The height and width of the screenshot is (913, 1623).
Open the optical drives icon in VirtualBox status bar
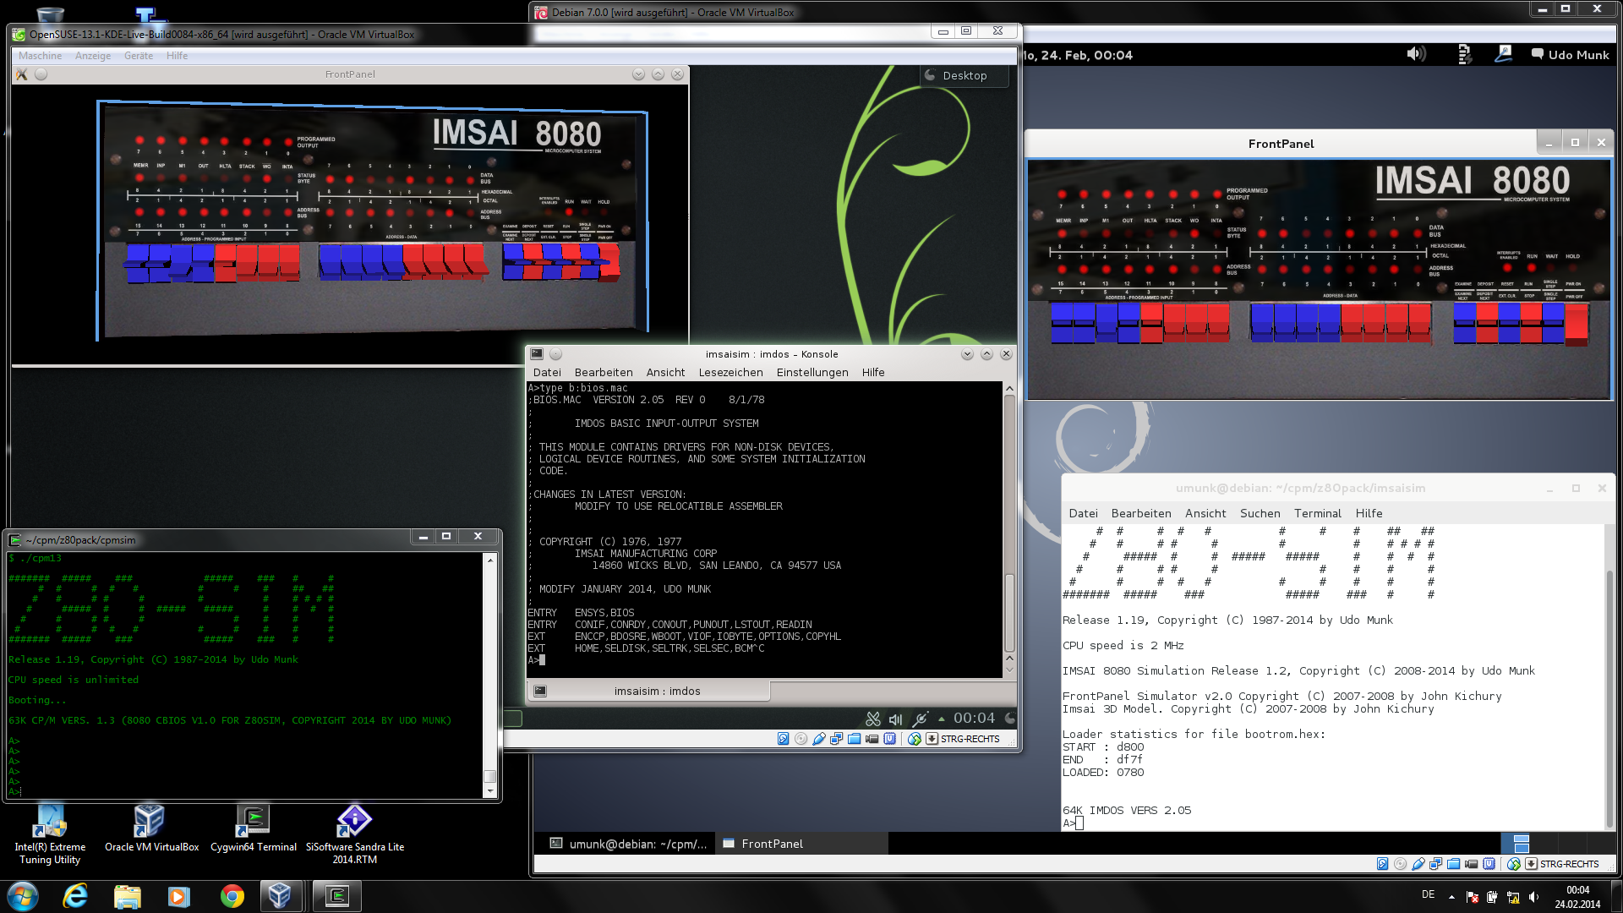click(x=801, y=739)
